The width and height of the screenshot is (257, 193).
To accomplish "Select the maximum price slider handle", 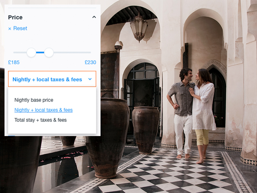I will pyautogui.click(x=49, y=52).
